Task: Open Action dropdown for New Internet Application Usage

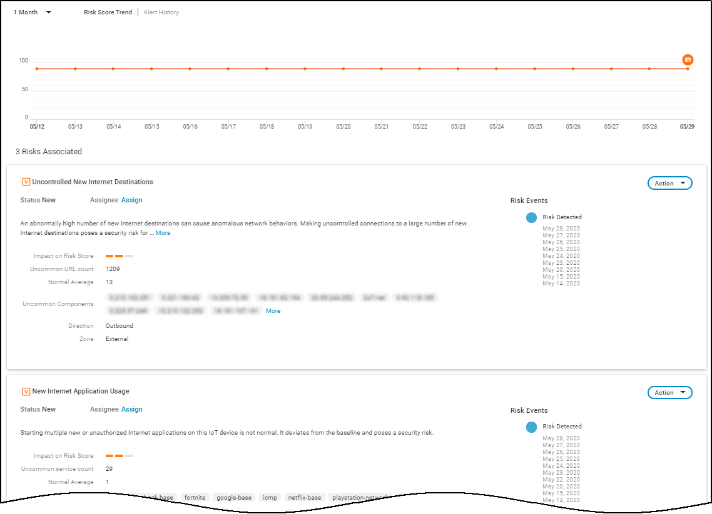Action: pyautogui.click(x=670, y=392)
